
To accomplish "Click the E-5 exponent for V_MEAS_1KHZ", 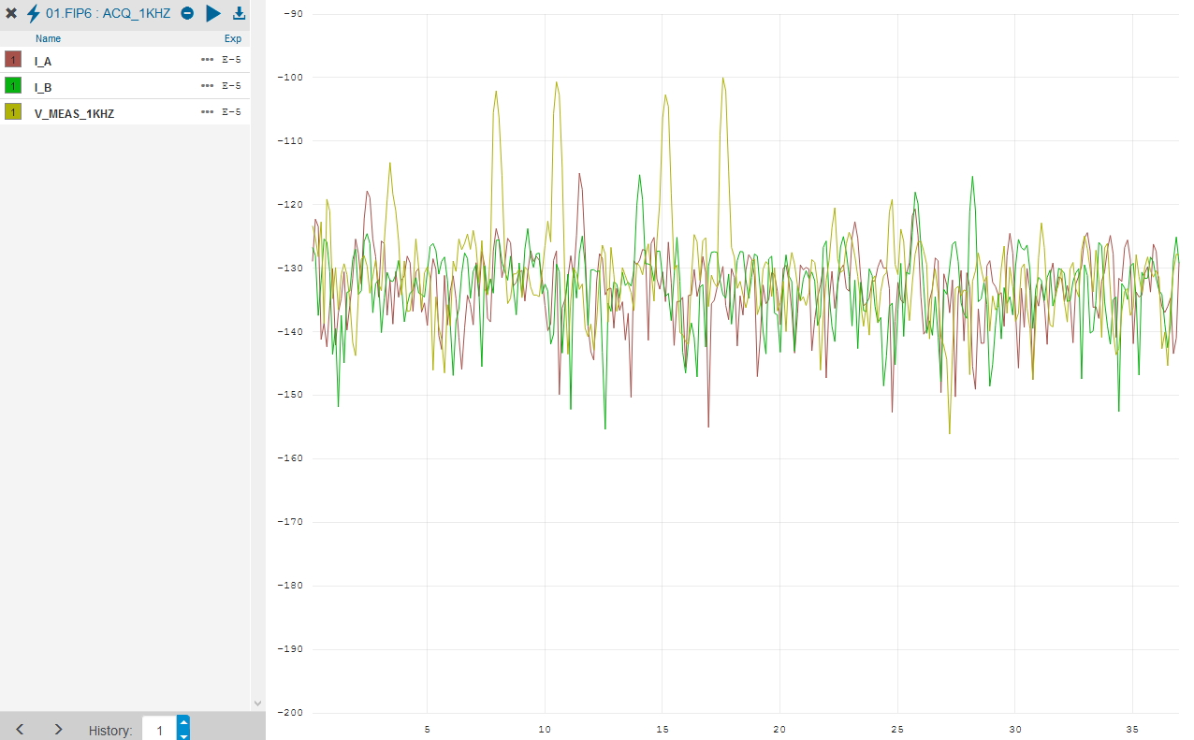I will click(x=231, y=112).
